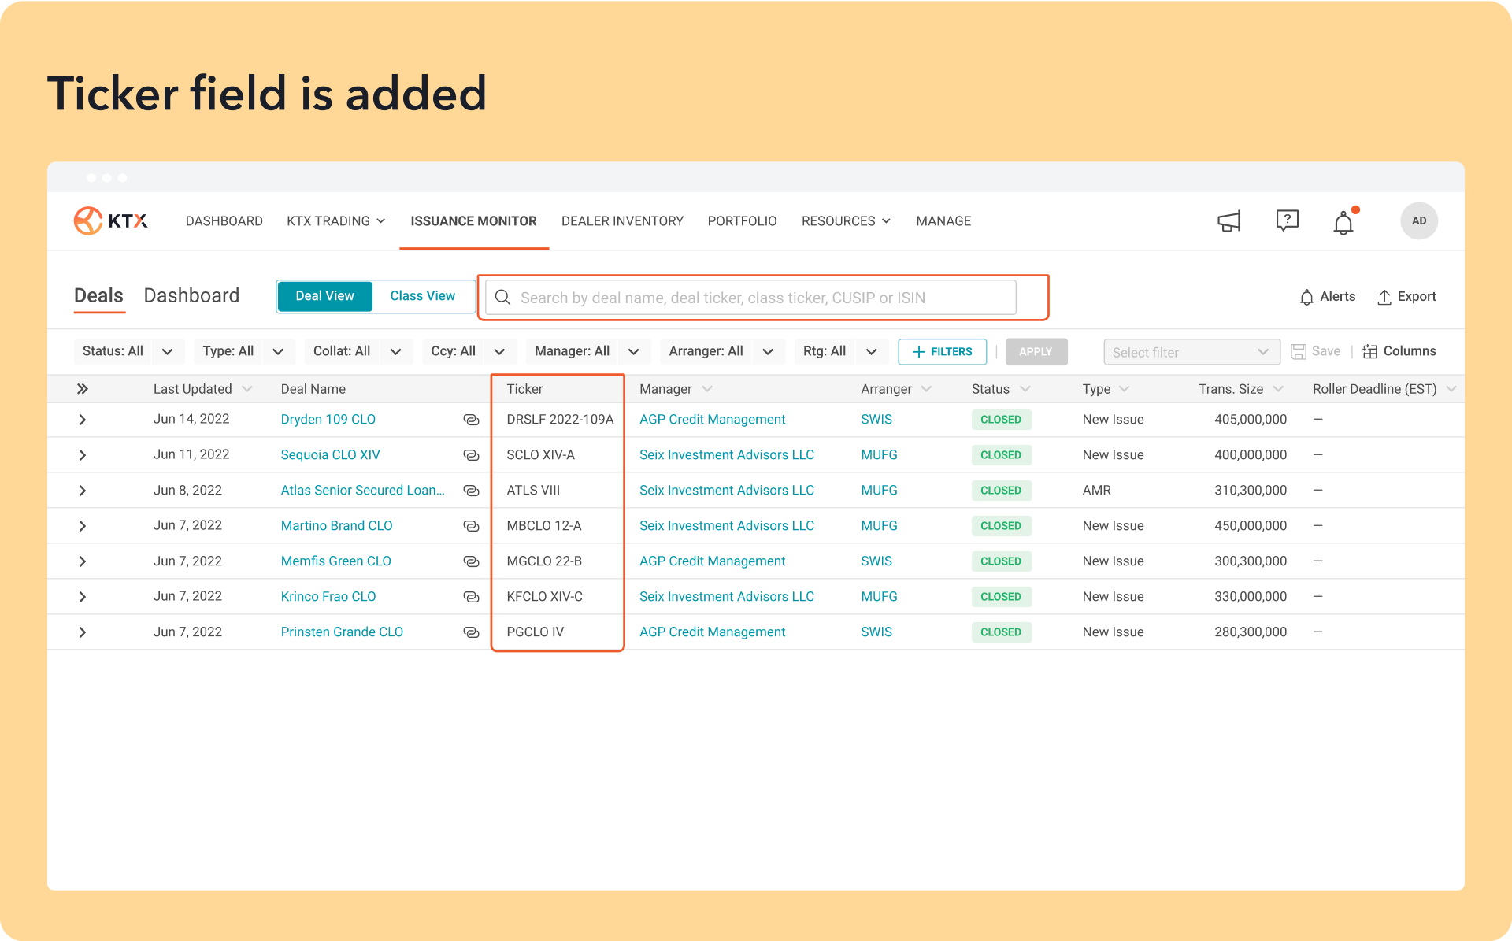Switch to Class View toggle
This screenshot has width=1512, height=941.
(x=422, y=296)
